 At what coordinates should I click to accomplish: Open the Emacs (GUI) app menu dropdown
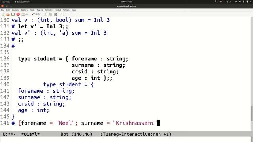[x=22, y=2]
